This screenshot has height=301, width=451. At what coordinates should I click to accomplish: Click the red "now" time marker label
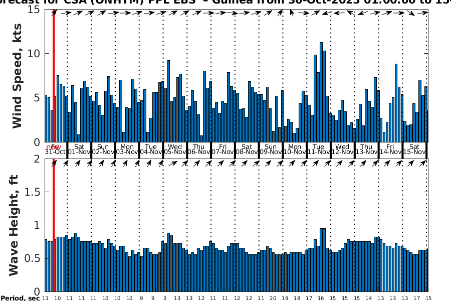(52, 146)
